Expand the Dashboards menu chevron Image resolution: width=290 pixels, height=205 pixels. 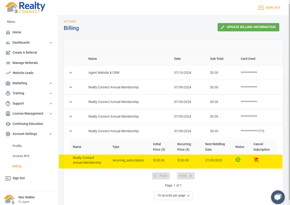click(x=51, y=43)
